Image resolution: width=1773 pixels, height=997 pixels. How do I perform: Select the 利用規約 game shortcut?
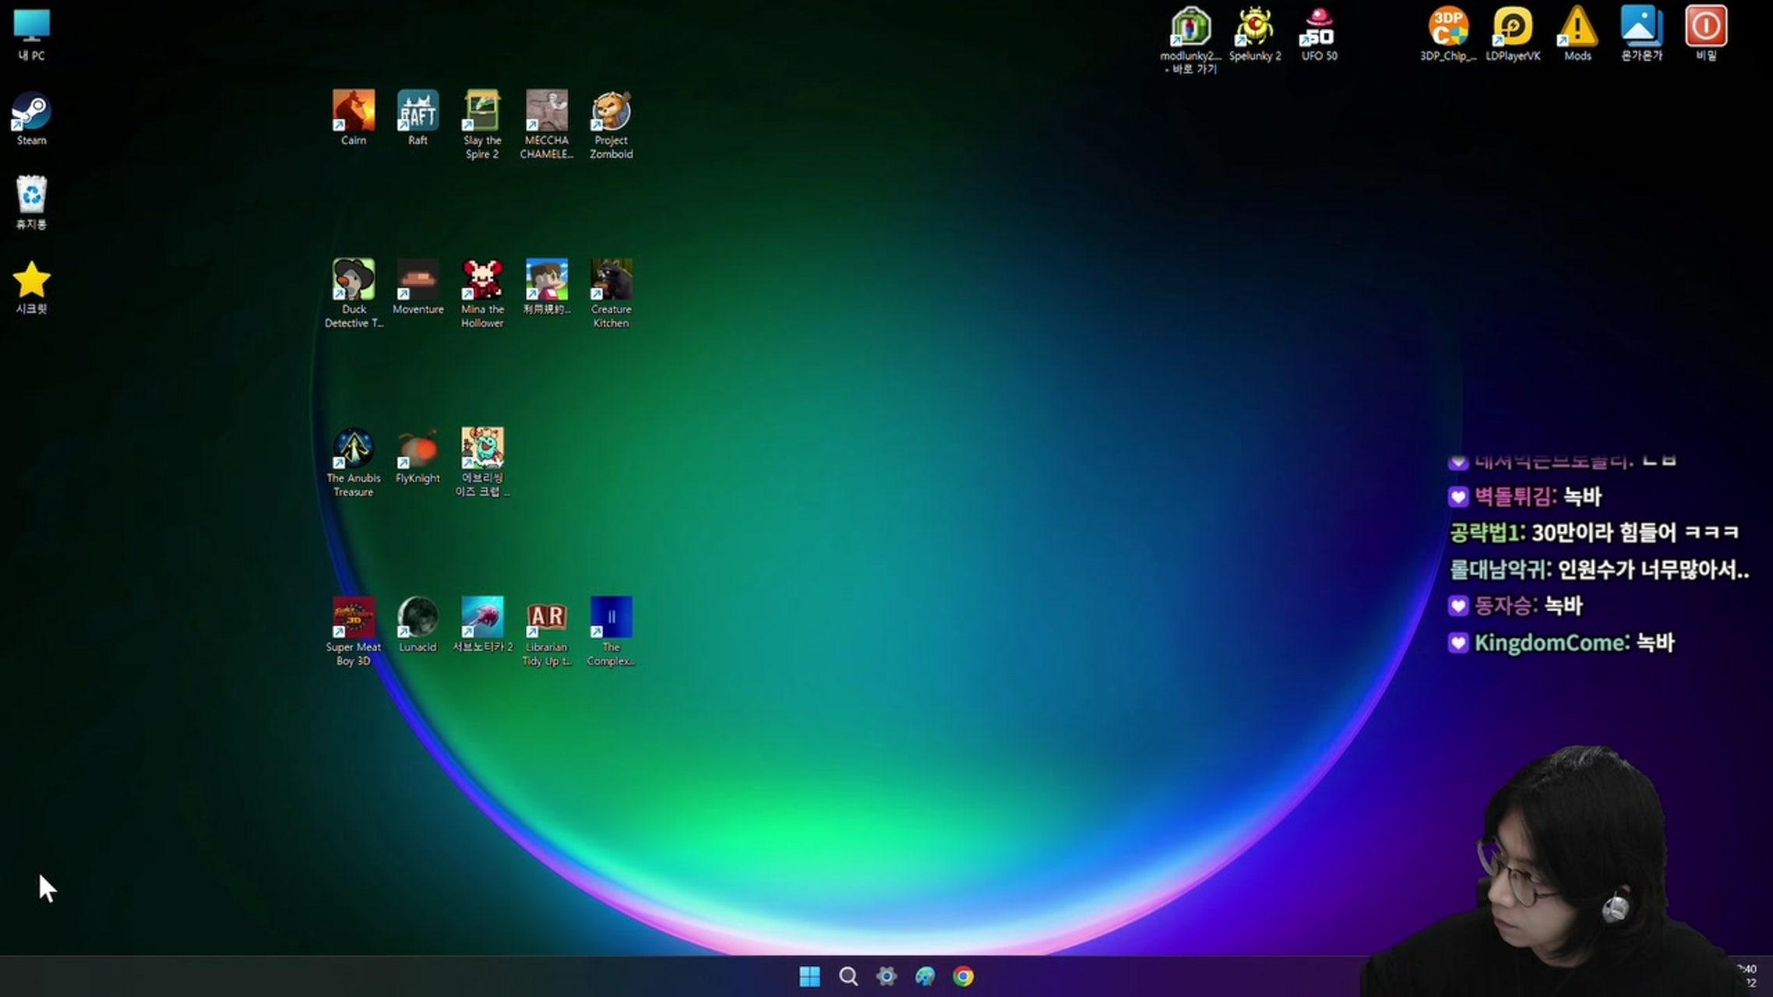[547, 287]
